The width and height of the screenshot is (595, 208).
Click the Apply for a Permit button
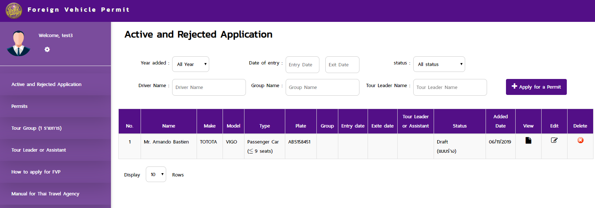pyautogui.click(x=536, y=87)
